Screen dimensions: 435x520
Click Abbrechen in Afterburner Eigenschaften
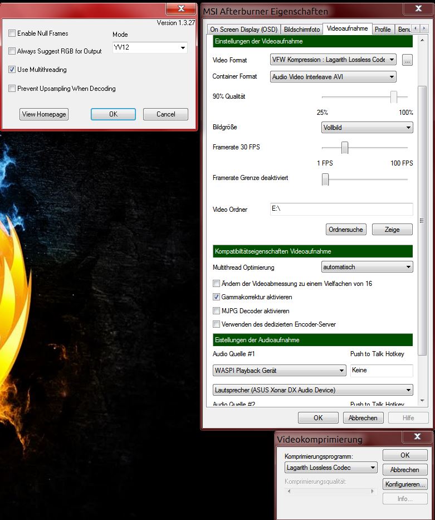click(x=363, y=418)
